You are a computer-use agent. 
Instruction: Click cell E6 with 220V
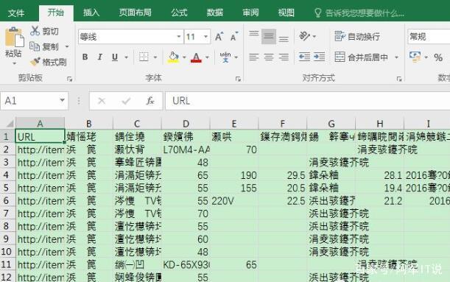[x=234, y=201]
